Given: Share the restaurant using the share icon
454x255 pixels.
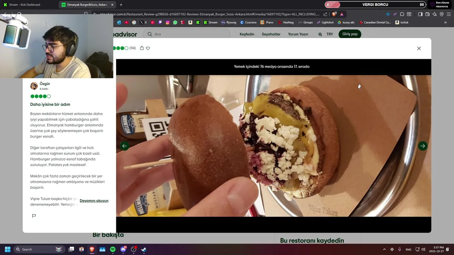Looking at the screenshot, I should (142, 48).
